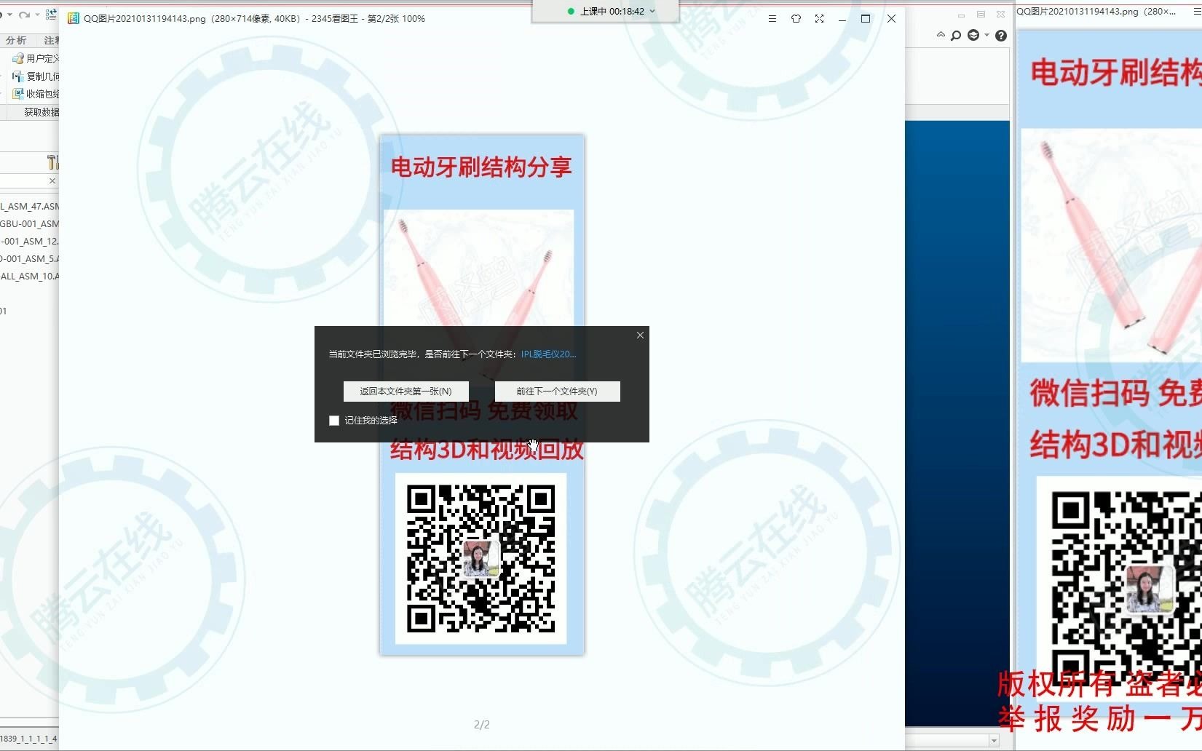1202x751 pixels.
Task: Open the redo dropdown arrow
Action: click(x=37, y=15)
